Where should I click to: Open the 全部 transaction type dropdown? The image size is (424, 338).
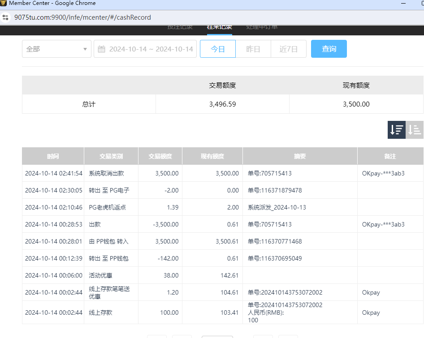coord(56,49)
